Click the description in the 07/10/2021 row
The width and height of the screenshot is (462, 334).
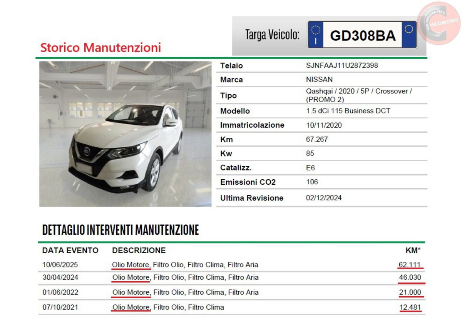coord(168,307)
